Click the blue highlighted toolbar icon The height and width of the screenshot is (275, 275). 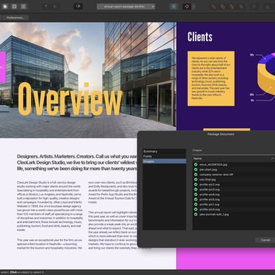click(174, 7)
